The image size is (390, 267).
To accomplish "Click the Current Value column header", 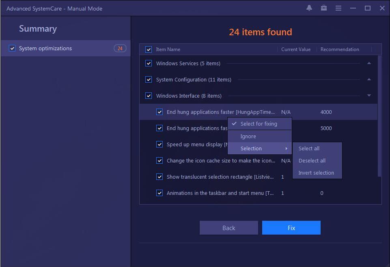I will [296, 49].
